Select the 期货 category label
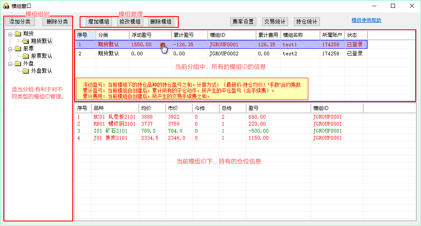Image resolution: width=421 pixels, height=226 pixels. [x=28, y=33]
